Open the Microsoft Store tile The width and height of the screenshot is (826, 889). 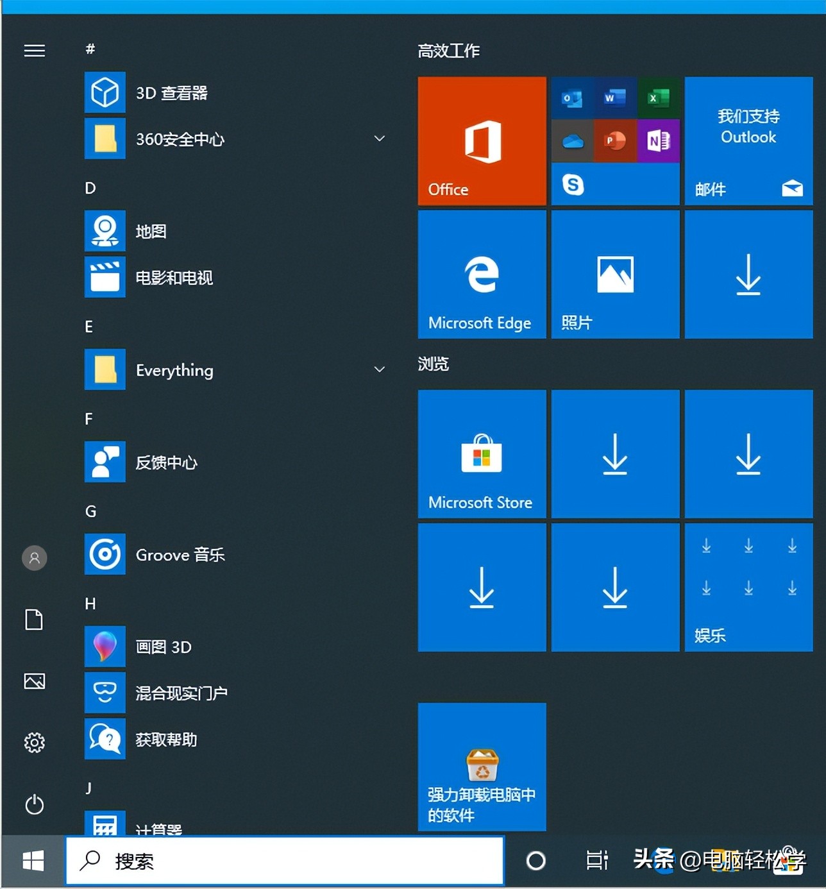pos(482,454)
